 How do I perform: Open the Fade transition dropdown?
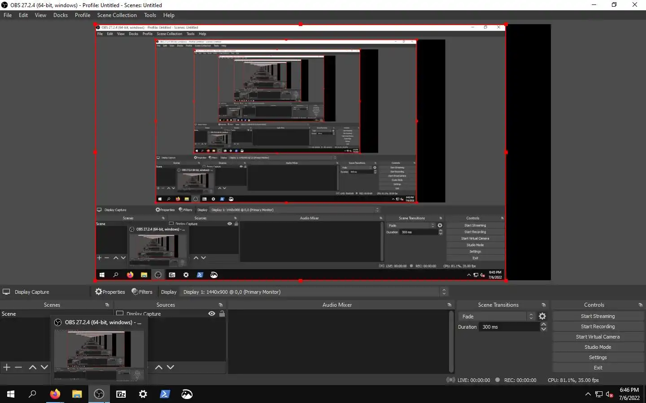497,317
